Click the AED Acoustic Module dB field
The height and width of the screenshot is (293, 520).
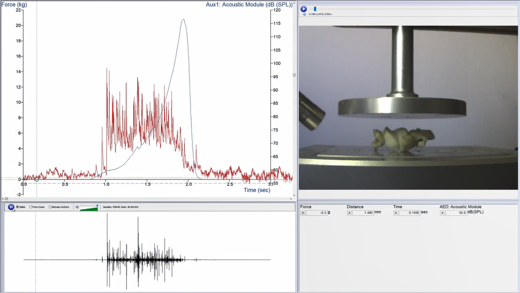[456, 213]
